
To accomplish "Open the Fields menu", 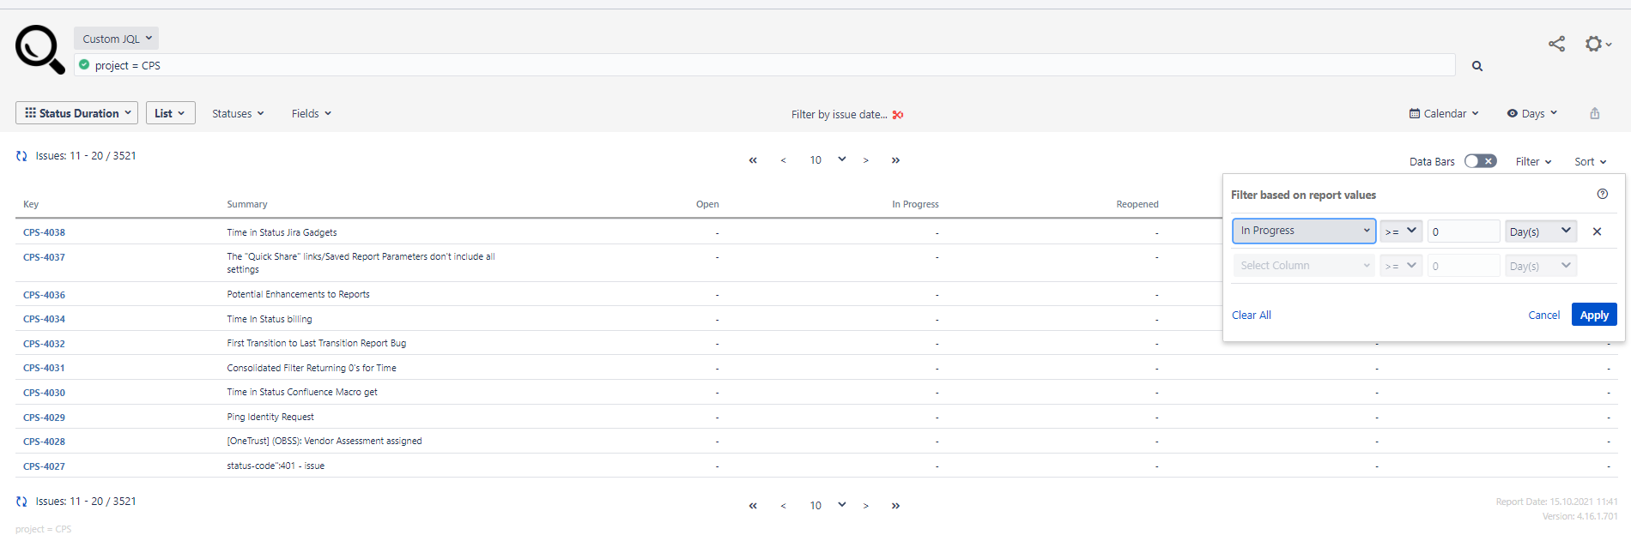I will [311, 113].
